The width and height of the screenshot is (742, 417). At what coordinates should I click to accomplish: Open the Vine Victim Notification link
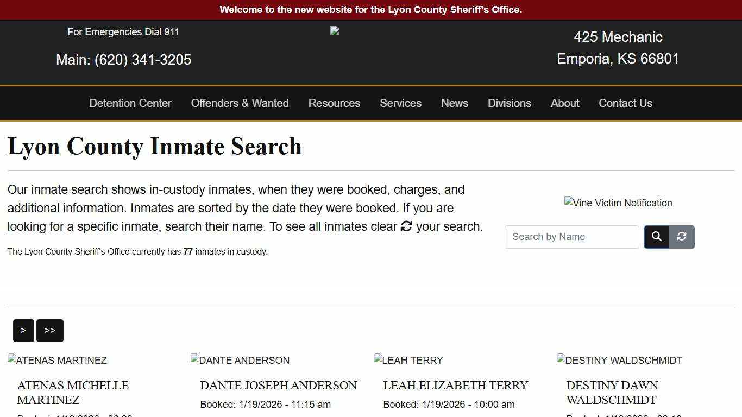[618, 203]
